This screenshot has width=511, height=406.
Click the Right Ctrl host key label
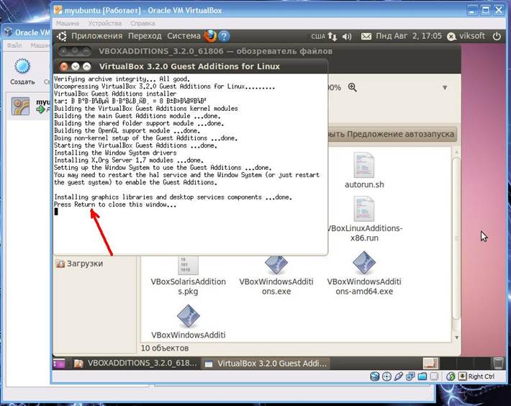click(x=481, y=376)
